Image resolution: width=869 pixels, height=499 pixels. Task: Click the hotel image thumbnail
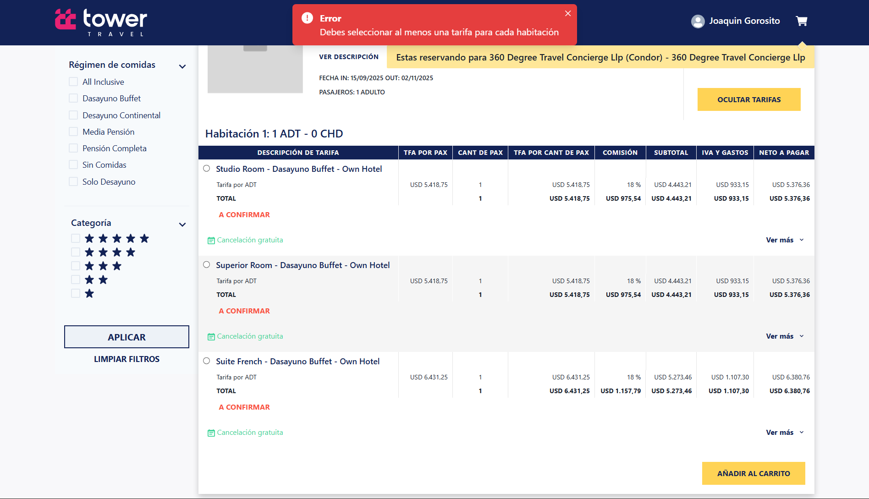click(255, 70)
